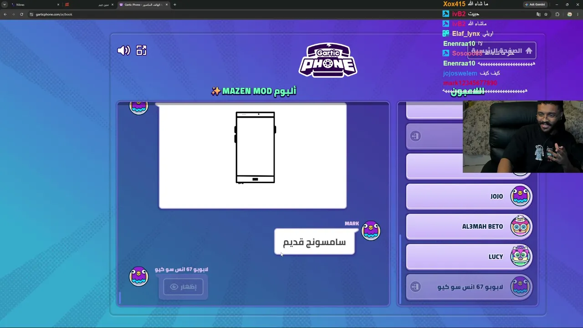The width and height of the screenshot is (583, 328).
Task: Click LUCY's avatar
Action: click(x=520, y=256)
